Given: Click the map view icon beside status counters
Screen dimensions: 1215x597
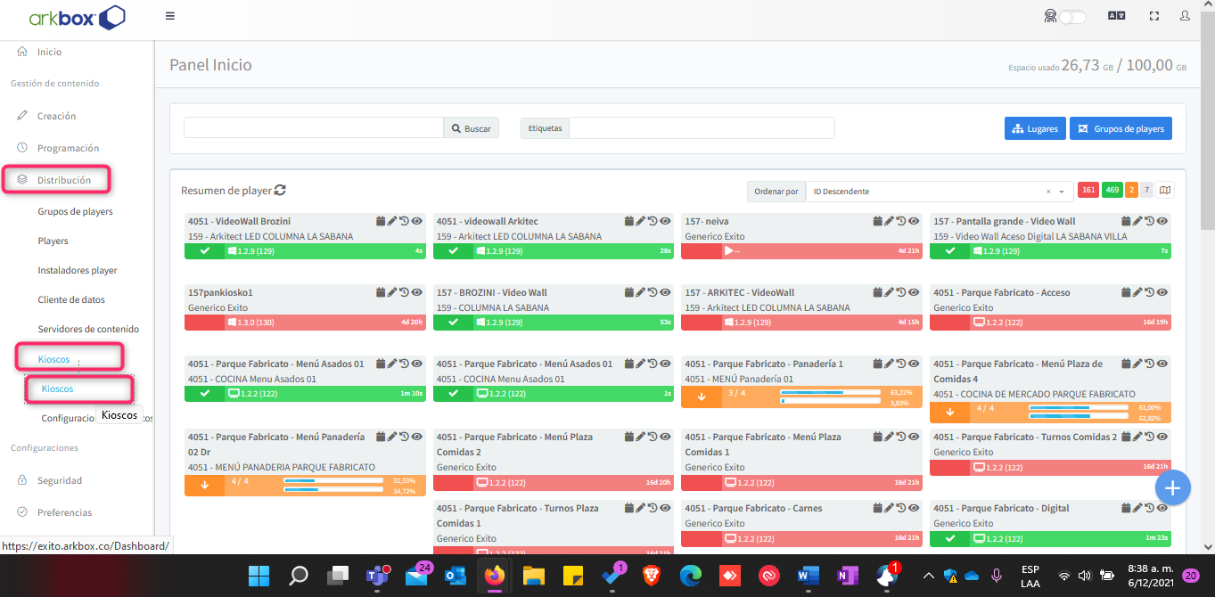Looking at the screenshot, I should pos(1165,190).
